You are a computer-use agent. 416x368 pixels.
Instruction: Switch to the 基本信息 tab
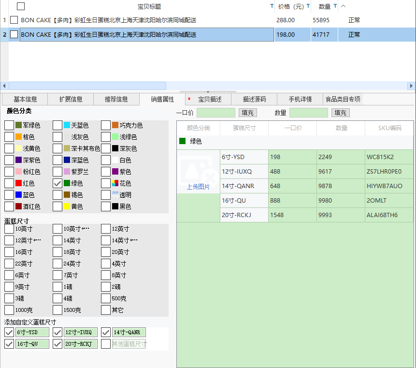25,99
